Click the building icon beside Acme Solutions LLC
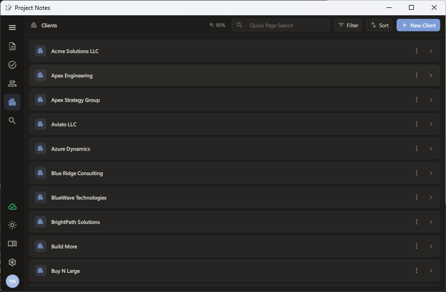This screenshot has width=446, height=292. [41, 51]
